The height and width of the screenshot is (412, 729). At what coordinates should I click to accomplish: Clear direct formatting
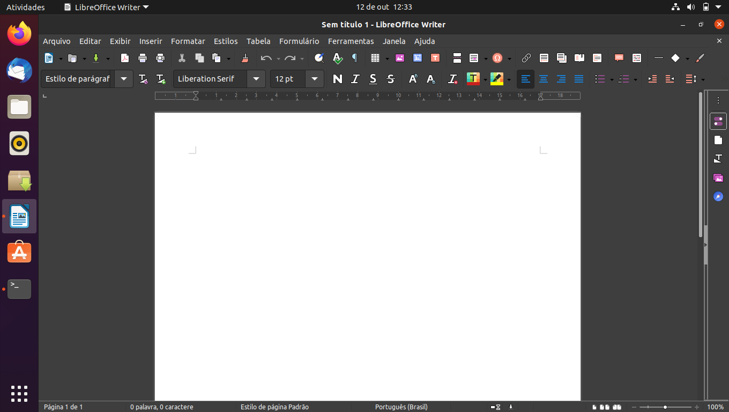(x=453, y=79)
